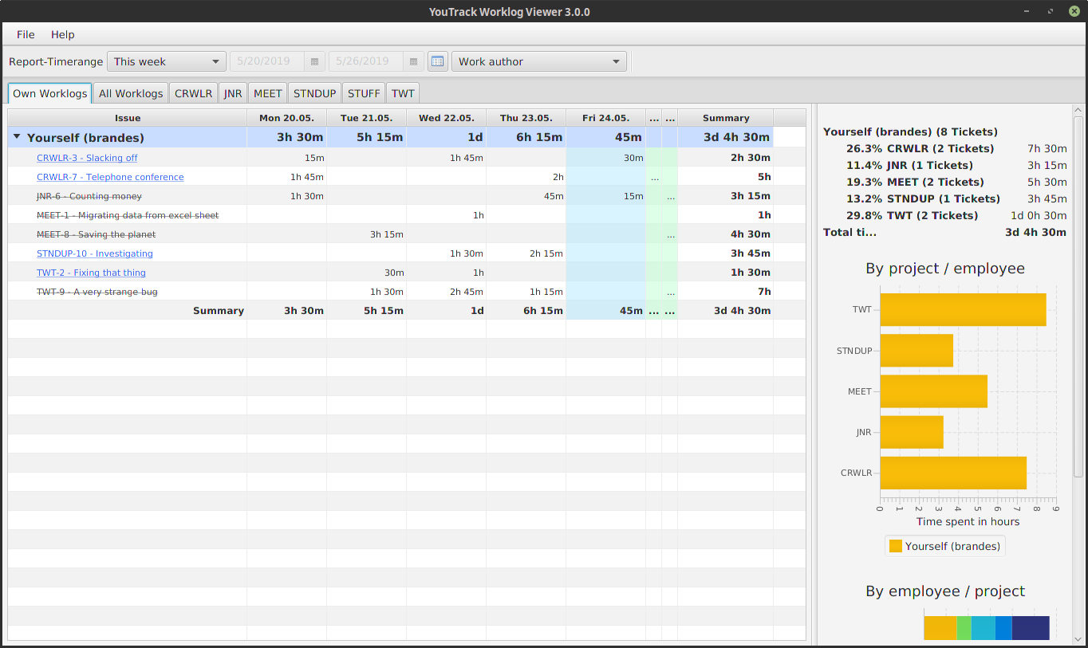Switch to the MEET tab
This screenshot has width=1088, height=648.
[x=268, y=93]
